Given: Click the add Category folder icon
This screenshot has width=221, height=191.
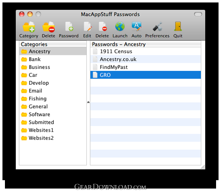Looking at the screenshot, I should pos(29,27).
